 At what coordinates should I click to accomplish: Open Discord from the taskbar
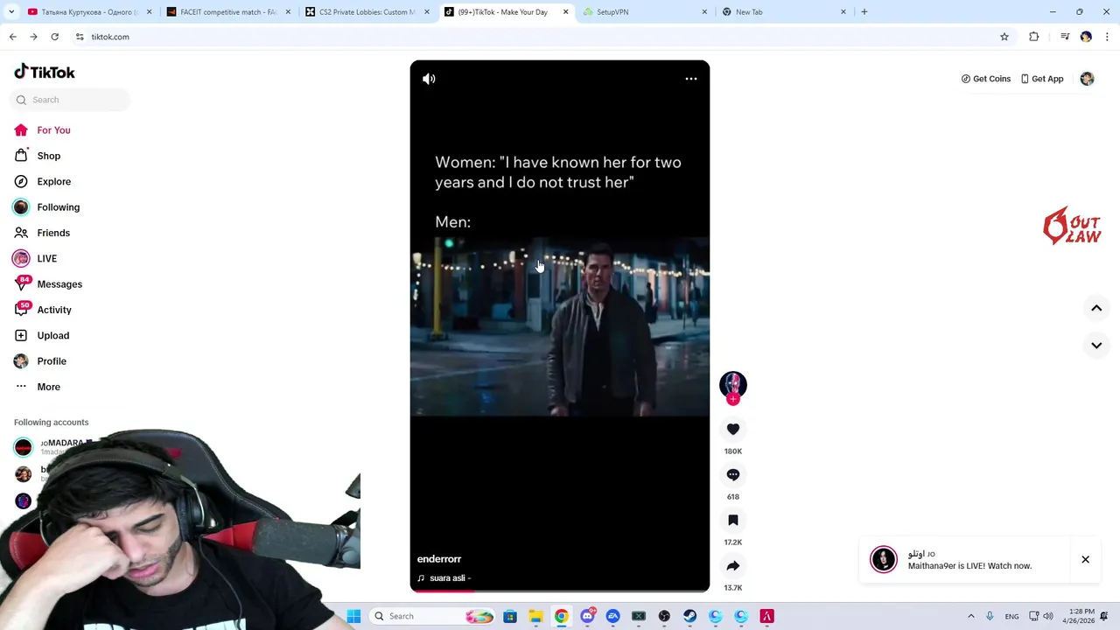point(587,616)
